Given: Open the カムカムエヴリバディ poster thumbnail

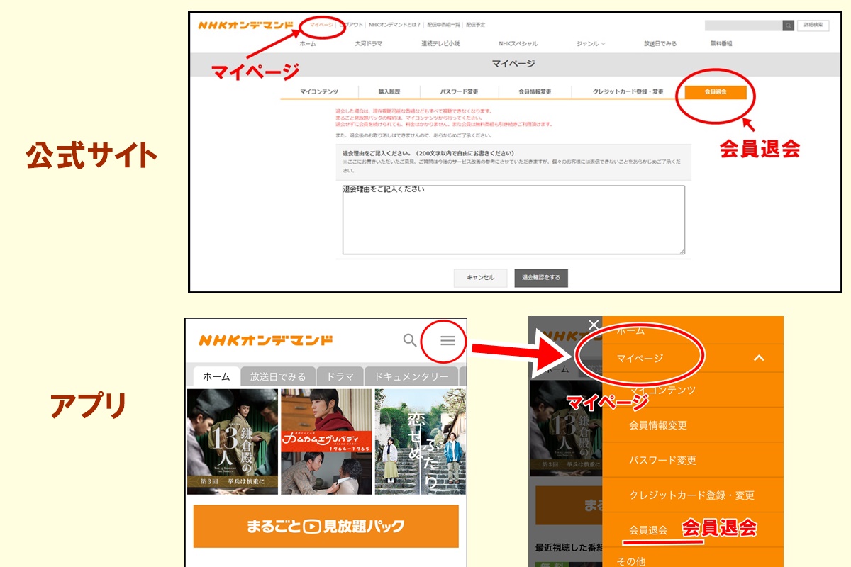Looking at the screenshot, I should (x=326, y=441).
